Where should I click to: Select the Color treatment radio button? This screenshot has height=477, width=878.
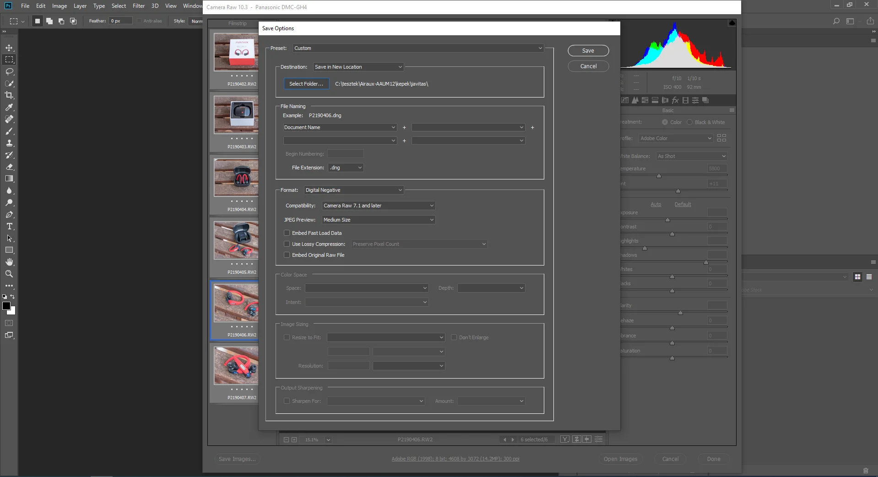pyautogui.click(x=665, y=122)
